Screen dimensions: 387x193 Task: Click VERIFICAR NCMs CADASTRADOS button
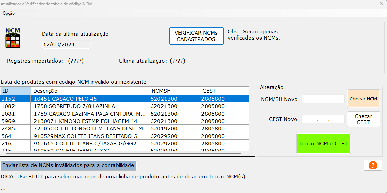tap(196, 36)
